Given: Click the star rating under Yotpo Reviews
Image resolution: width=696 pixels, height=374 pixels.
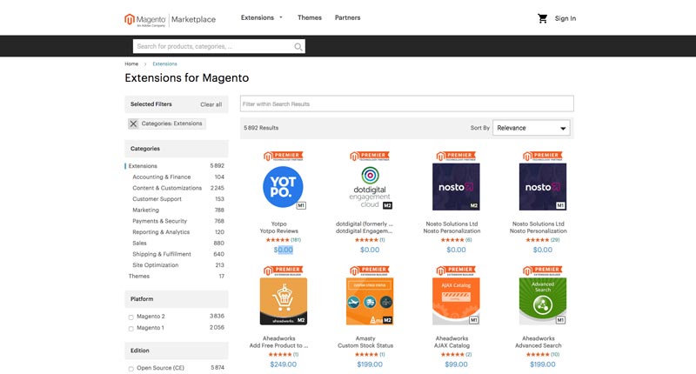Looking at the screenshot, I should point(278,240).
